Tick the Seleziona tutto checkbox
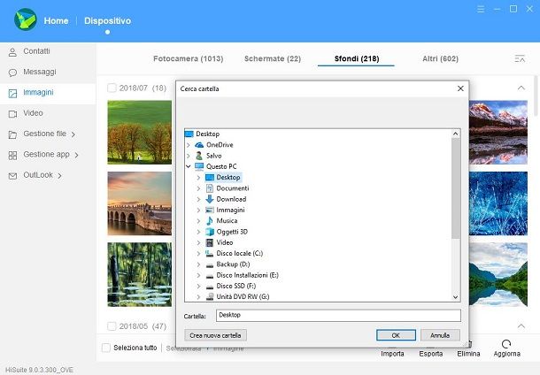Image resolution: width=540 pixels, height=375 pixels. click(106, 348)
